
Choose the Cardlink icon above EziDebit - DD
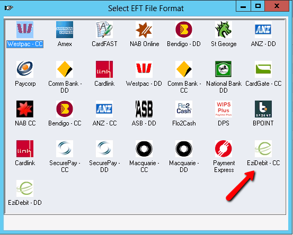coord(25,149)
